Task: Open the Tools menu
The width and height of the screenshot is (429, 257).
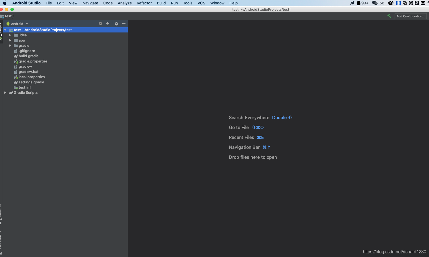Action: coord(188,3)
